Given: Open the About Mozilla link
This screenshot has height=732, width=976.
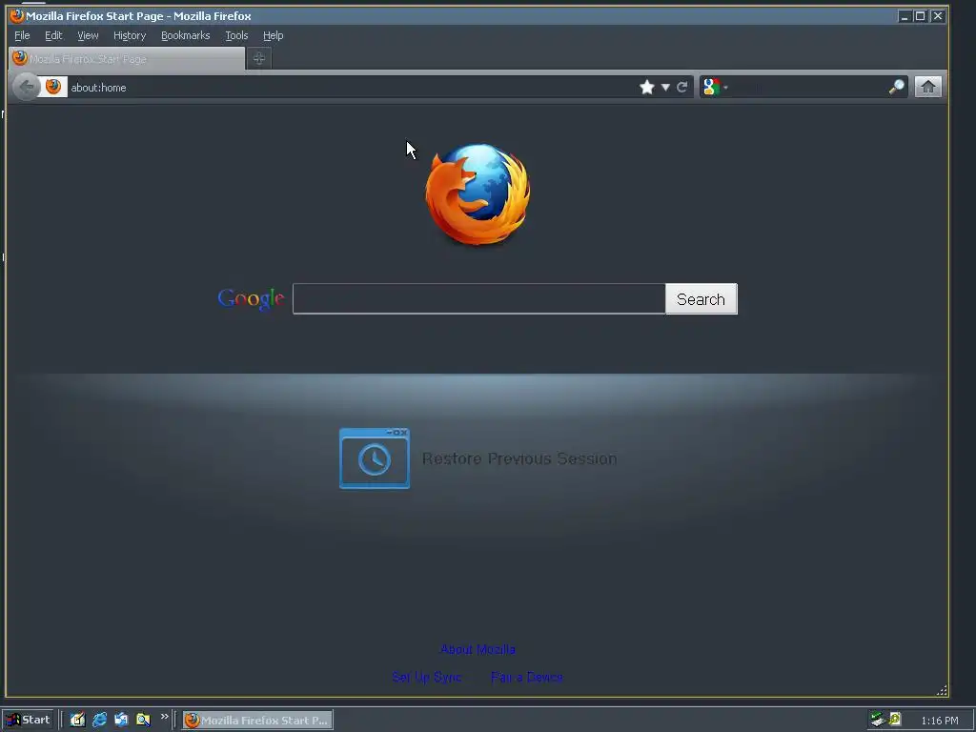Looking at the screenshot, I should pyautogui.click(x=478, y=649).
